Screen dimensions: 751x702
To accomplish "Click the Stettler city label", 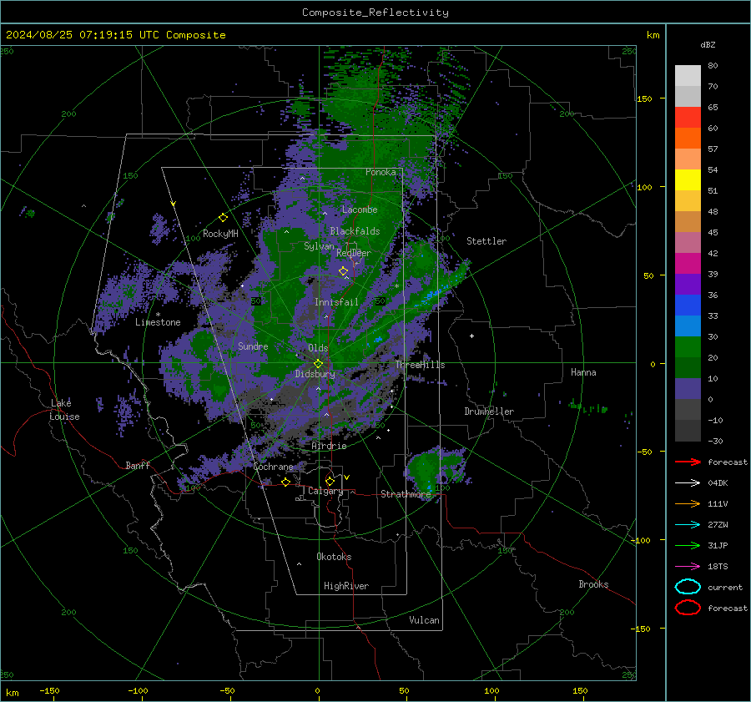I will click(x=486, y=241).
